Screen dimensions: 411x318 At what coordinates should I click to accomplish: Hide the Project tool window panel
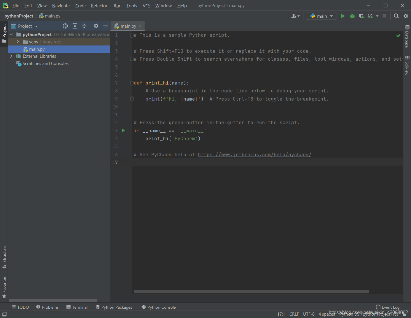coord(106,26)
